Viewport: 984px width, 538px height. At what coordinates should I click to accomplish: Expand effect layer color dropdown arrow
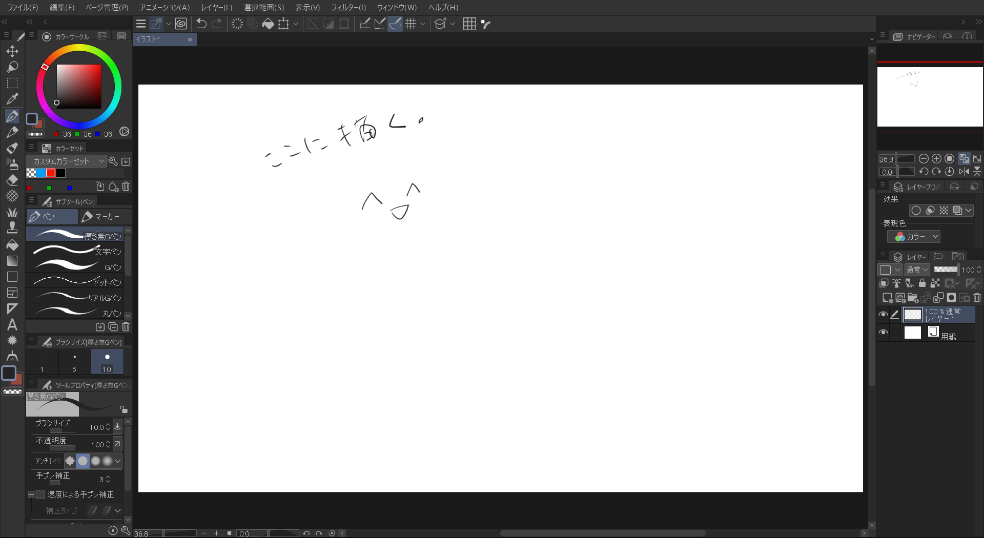(968, 211)
